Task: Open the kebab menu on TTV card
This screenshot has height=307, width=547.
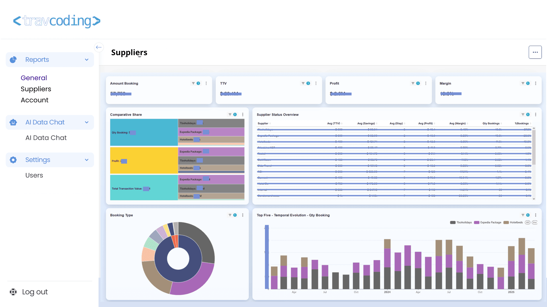Action: click(316, 83)
